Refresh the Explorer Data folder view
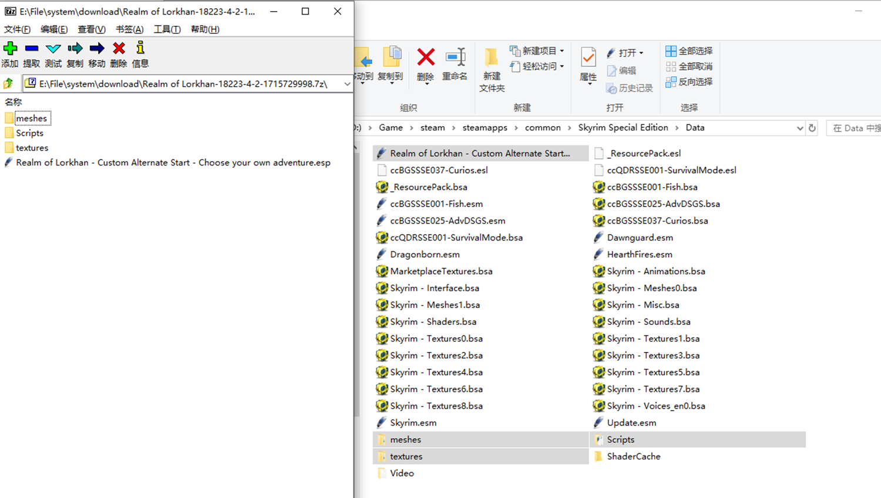Viewport: 881px width, 498px height. (x=812, y=128)
